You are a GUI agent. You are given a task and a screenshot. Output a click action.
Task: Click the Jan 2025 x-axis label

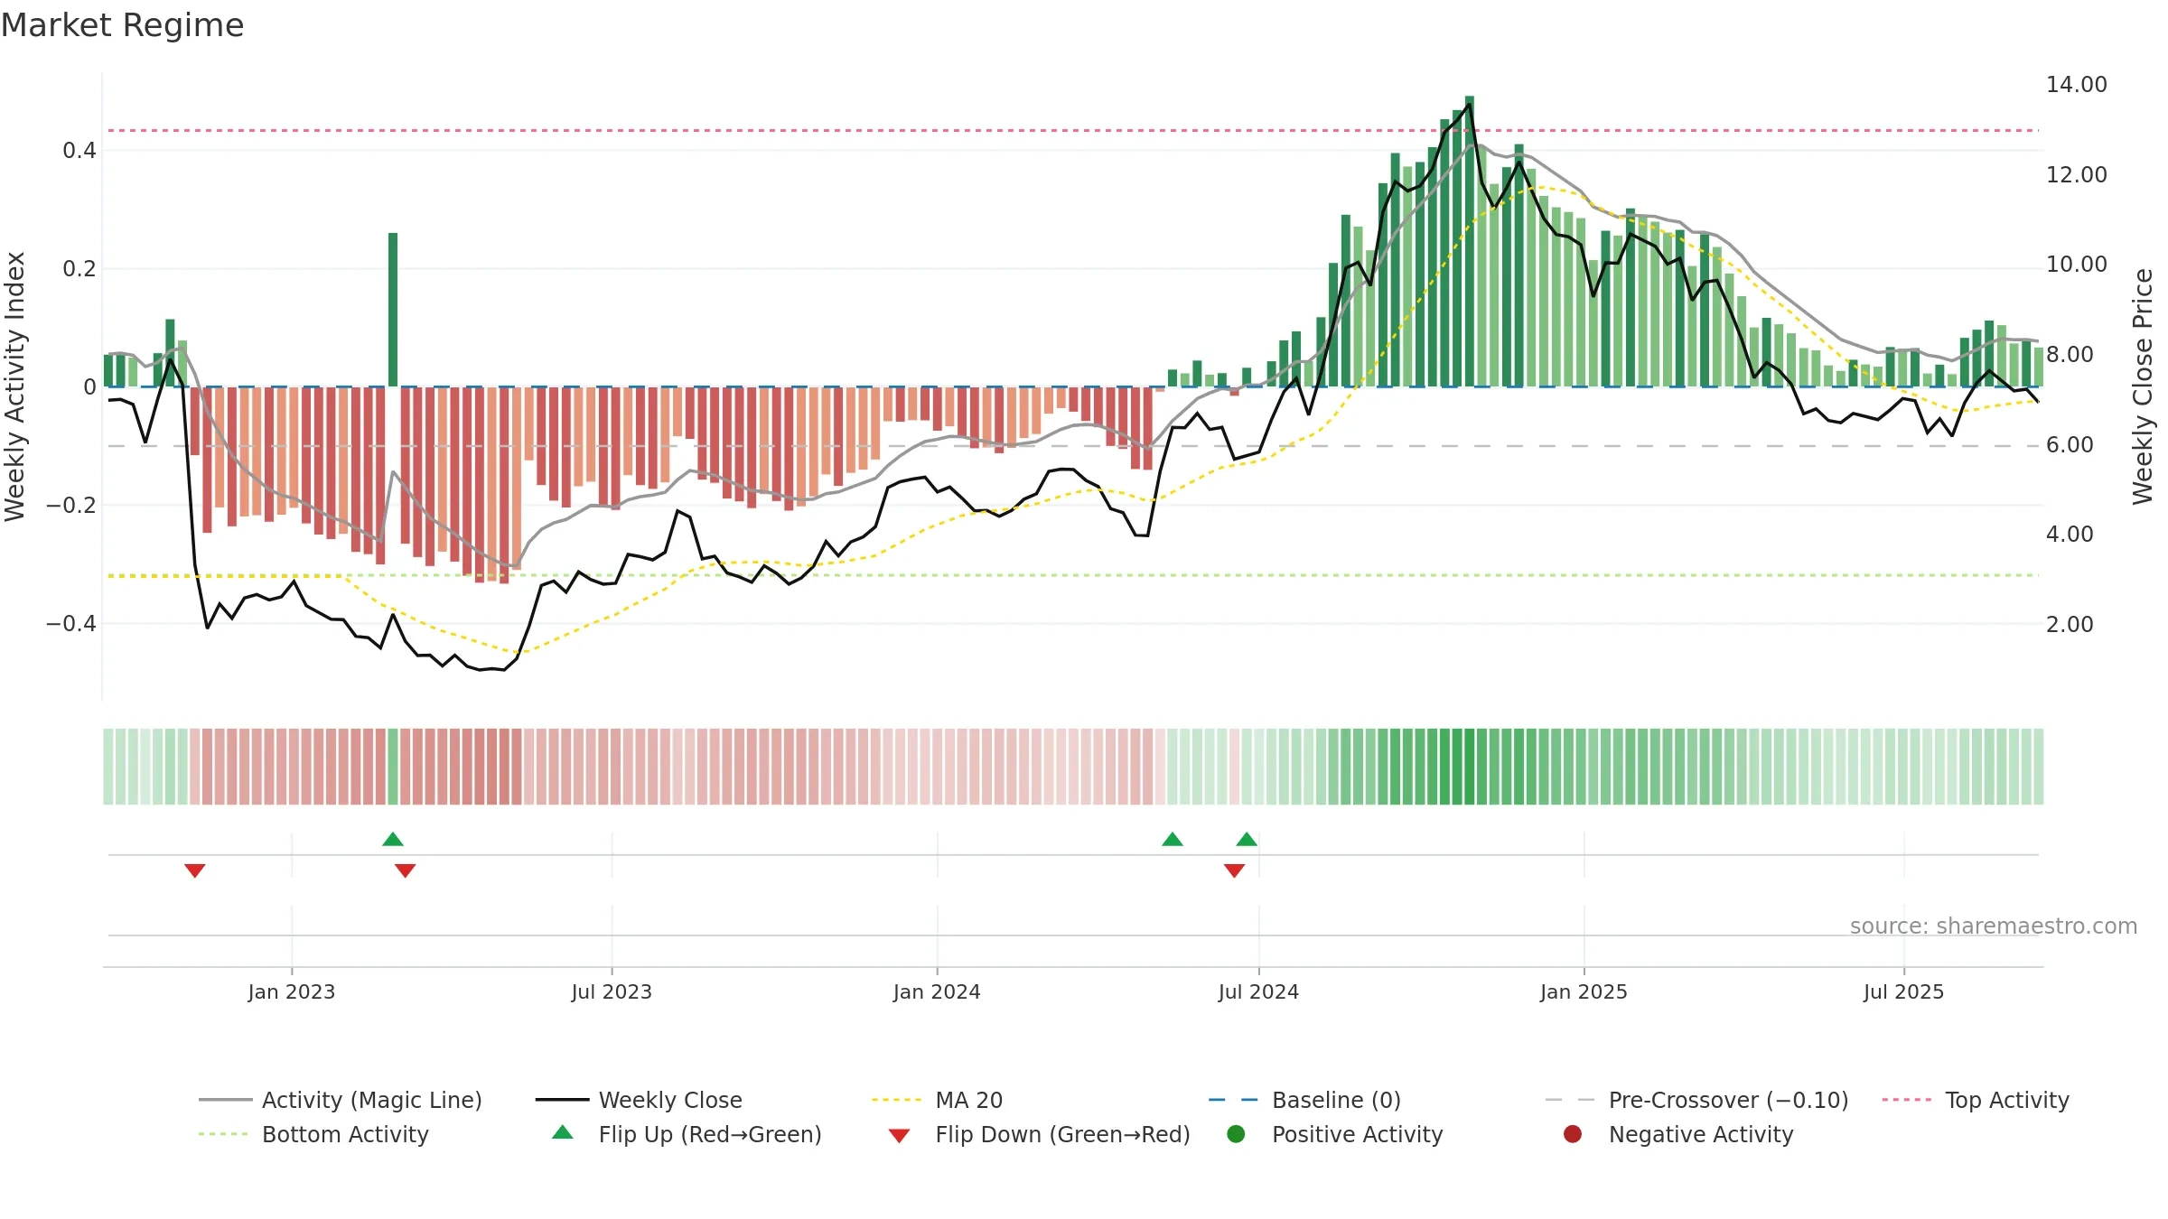[1584, 991]
